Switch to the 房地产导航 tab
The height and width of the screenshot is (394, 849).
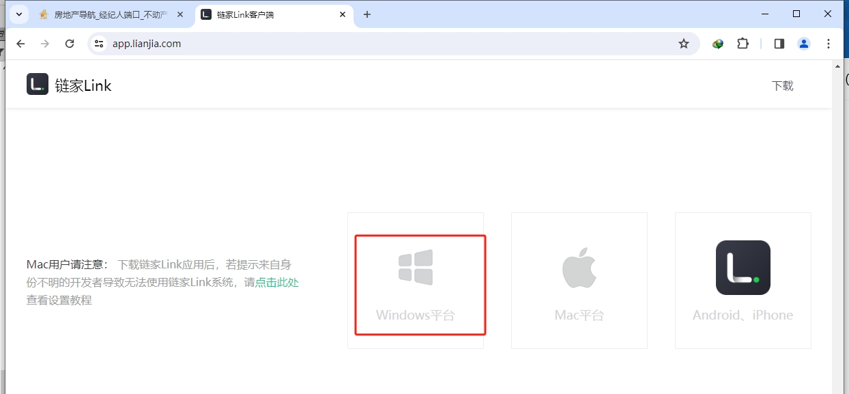pos(112,14)
